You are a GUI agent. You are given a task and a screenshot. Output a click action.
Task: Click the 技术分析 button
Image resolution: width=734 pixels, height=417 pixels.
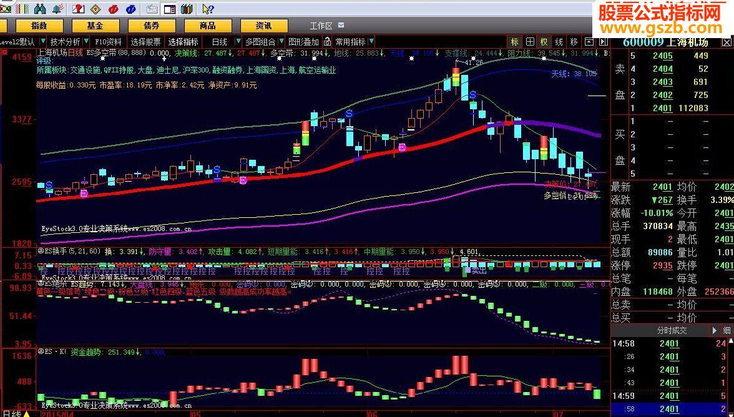(x=65, y=42)
